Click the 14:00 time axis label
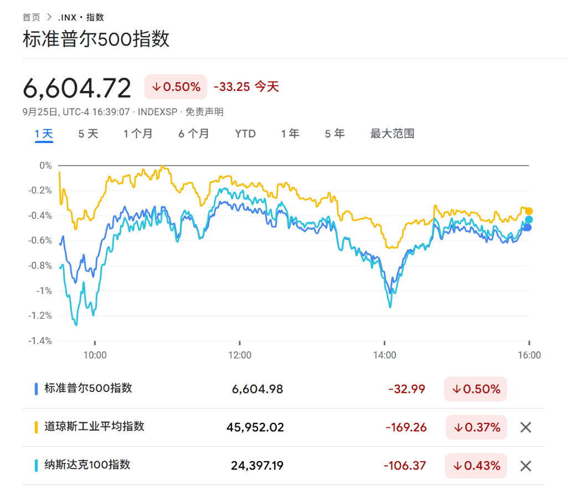The width and height of the screenshot is (567, 490). pos(385,355)
